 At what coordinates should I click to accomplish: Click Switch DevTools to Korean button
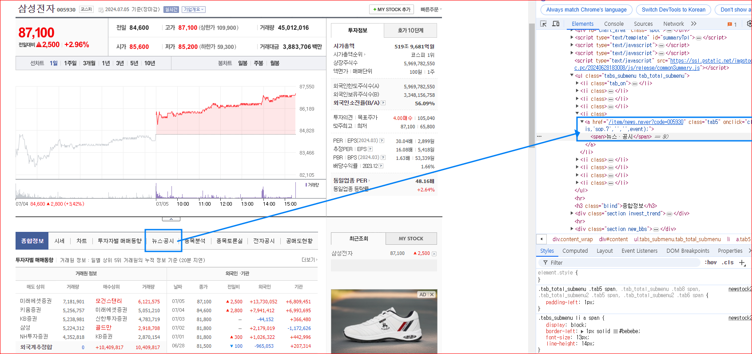click(x=673, y=9)
